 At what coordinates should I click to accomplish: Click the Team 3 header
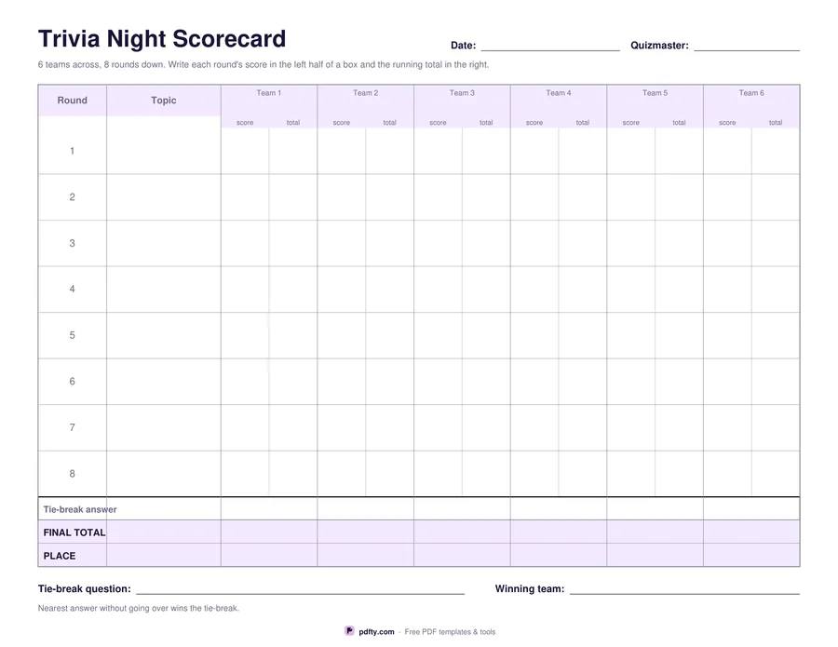(462, 93)
